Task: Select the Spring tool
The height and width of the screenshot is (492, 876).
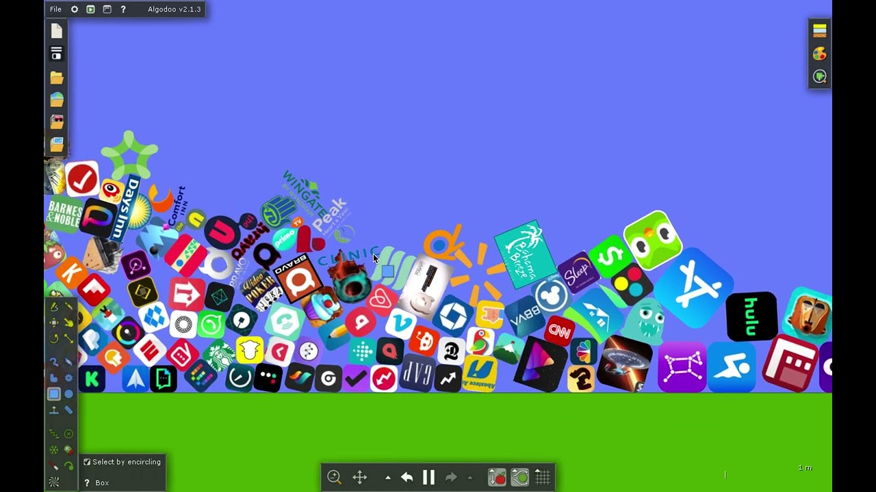Action: (54, 434)
